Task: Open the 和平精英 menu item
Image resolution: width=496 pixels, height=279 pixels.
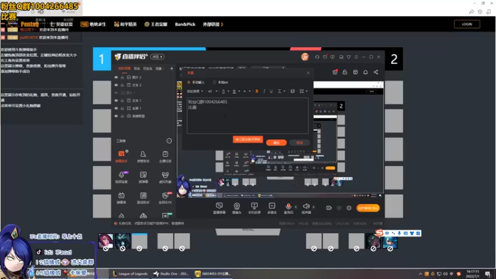Action: [x=125, y=24]
